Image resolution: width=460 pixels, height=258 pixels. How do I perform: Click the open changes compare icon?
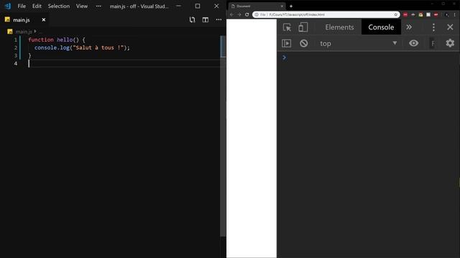(192, 19)
